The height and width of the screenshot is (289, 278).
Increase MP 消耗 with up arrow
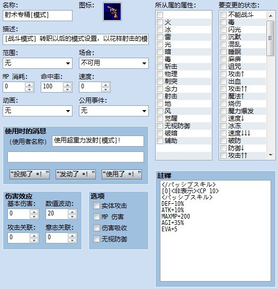click(29, 85)
